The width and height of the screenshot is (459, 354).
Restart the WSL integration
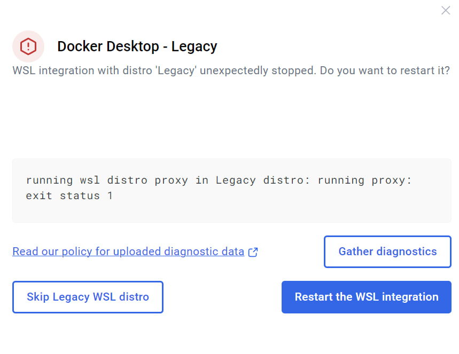click(366, 297)
